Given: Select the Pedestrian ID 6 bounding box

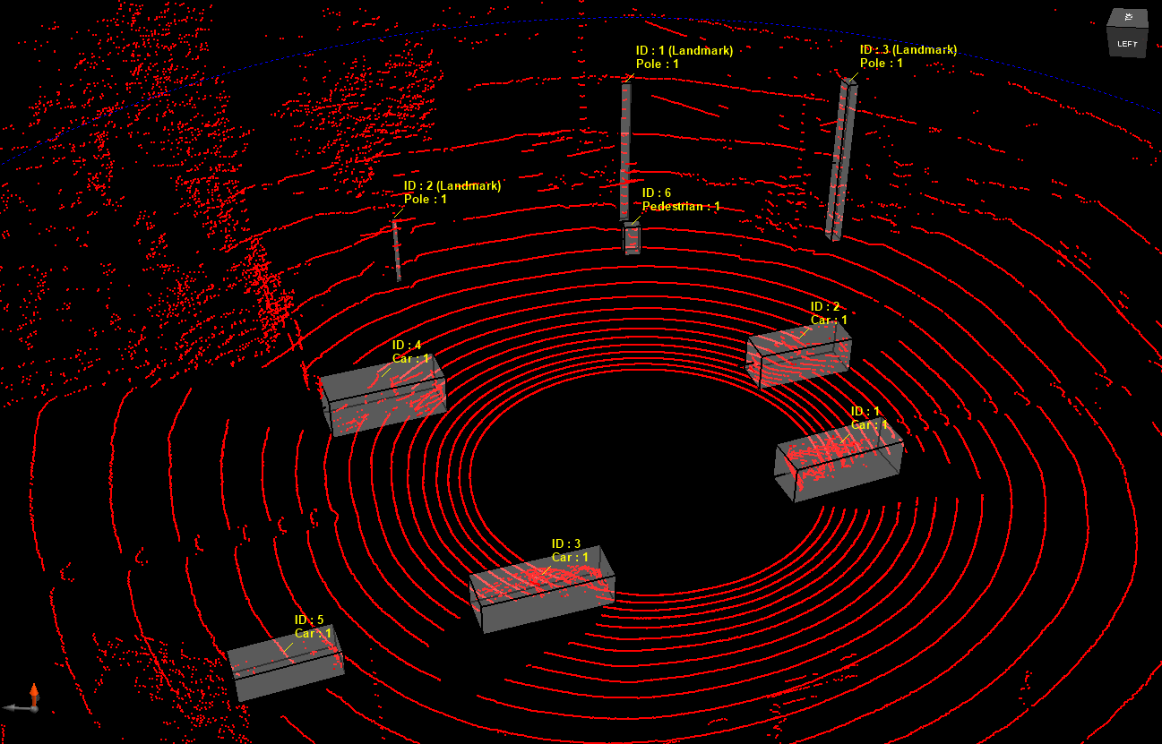Looking at the screenshot, I should pyautogui.click(x=633, y=239).
